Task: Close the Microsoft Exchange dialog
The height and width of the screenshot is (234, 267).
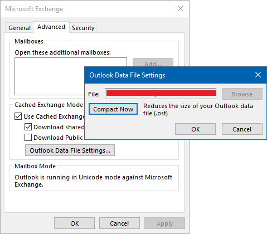Action: point(181,8)
